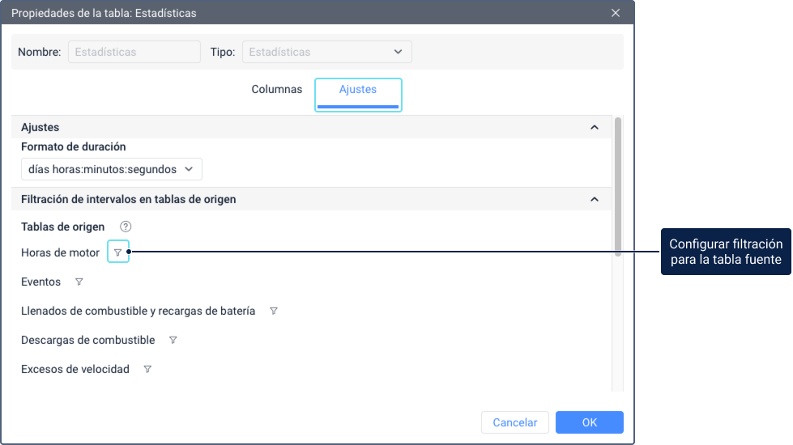Select the Ajustes tab
The height and width of the screenshot is (445, 793).
pos(357,90)
